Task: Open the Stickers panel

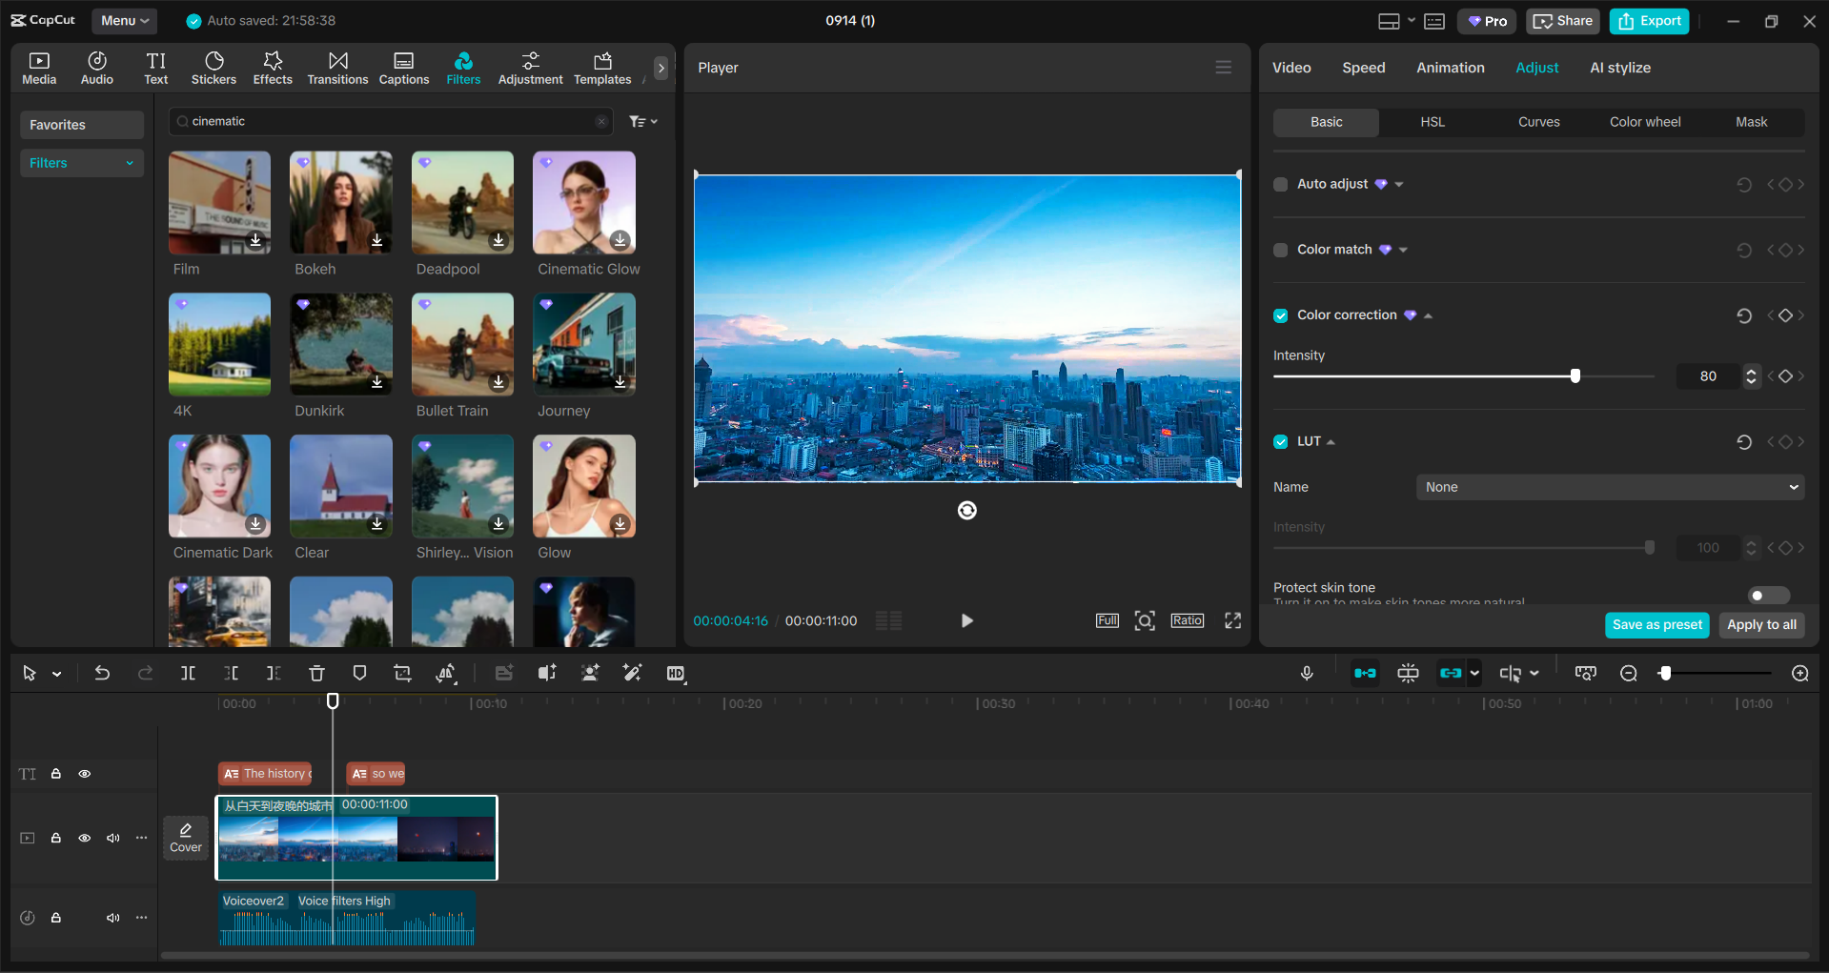Action: [x=213, y=67]
